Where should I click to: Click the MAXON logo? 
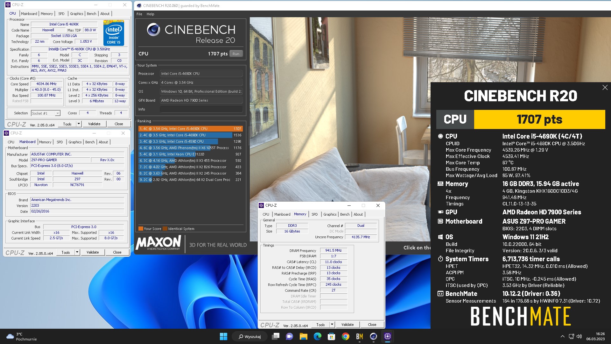158,243
